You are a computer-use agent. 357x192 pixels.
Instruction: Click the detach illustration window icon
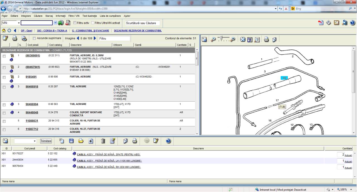pos(204,39)
